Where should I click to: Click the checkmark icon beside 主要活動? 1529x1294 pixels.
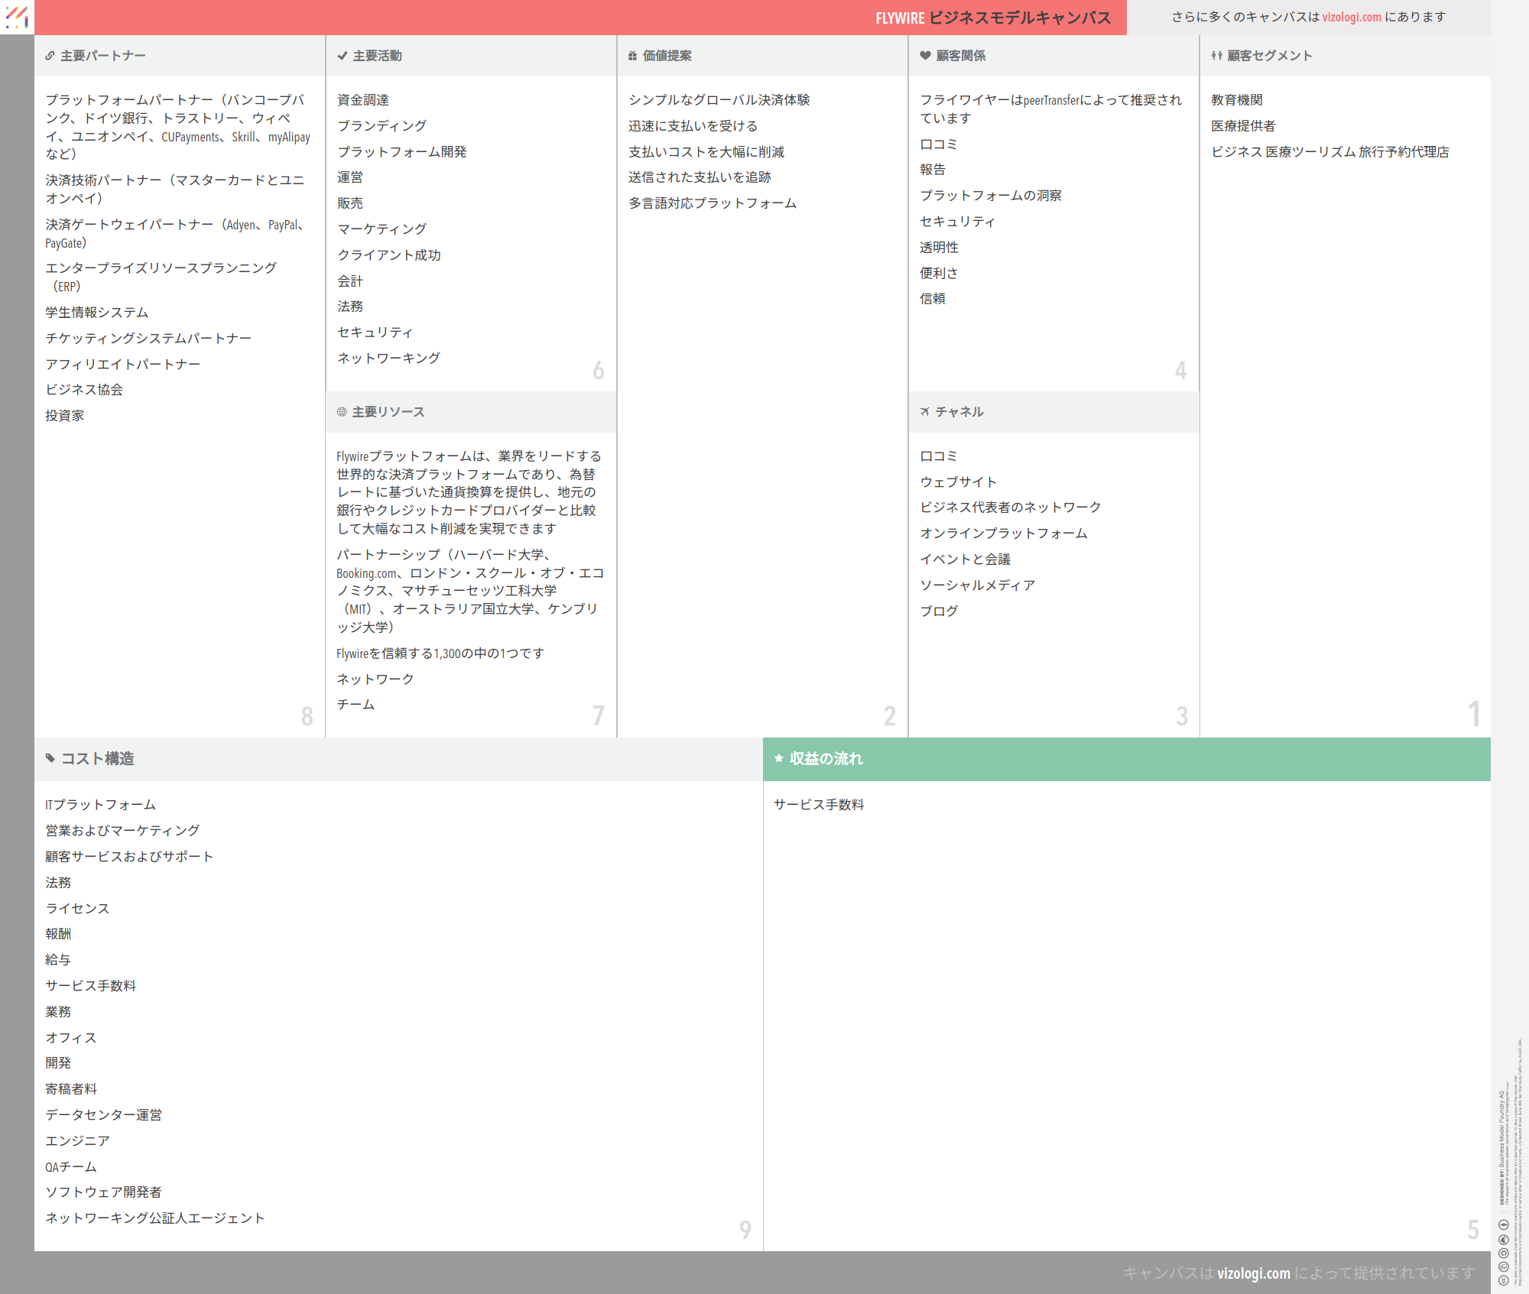click(x=342, y=56)
